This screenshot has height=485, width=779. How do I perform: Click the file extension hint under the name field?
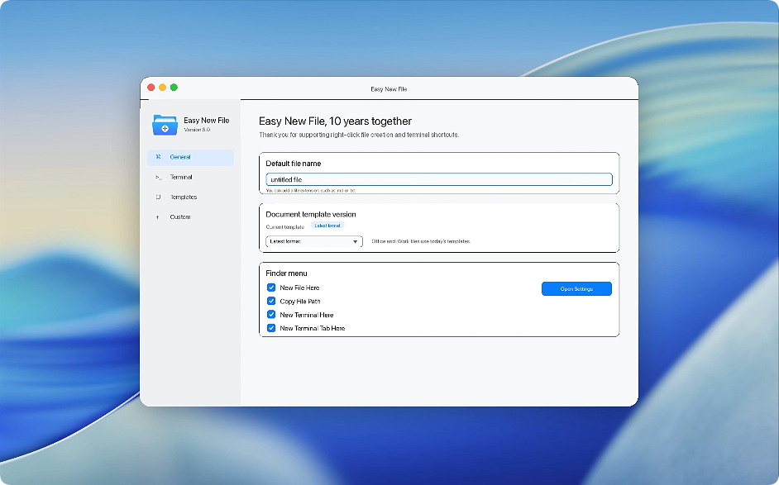(310, 190)
